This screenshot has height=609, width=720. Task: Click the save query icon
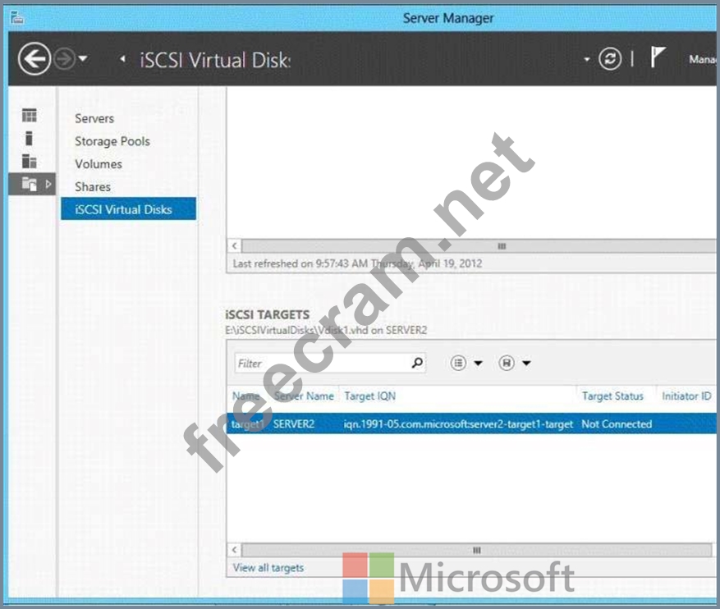[x=507, y=363]
